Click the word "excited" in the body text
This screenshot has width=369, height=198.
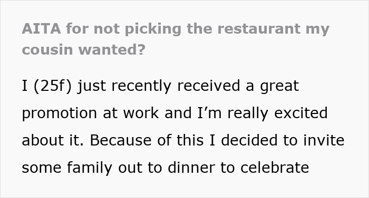pyautogui.click(x=301, y=113)
